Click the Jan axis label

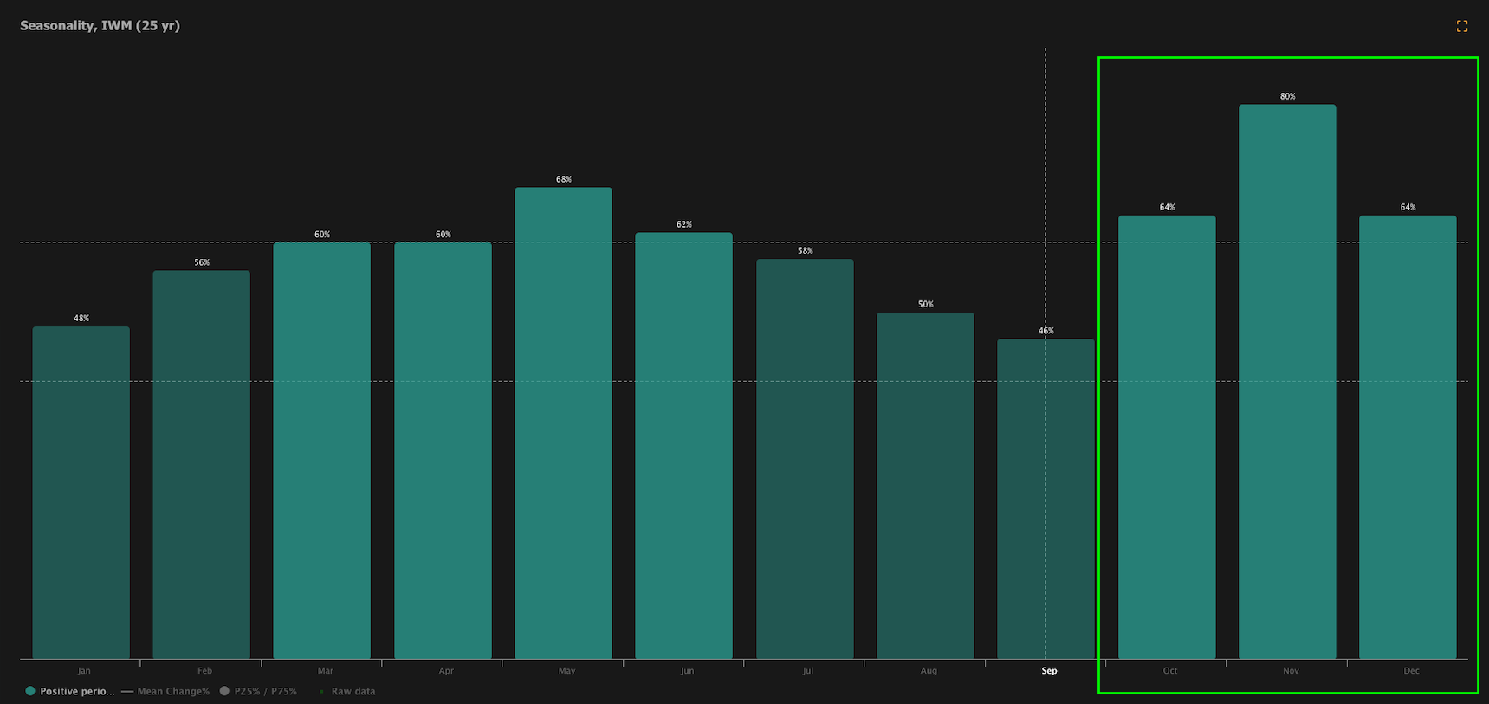[84, 671]
